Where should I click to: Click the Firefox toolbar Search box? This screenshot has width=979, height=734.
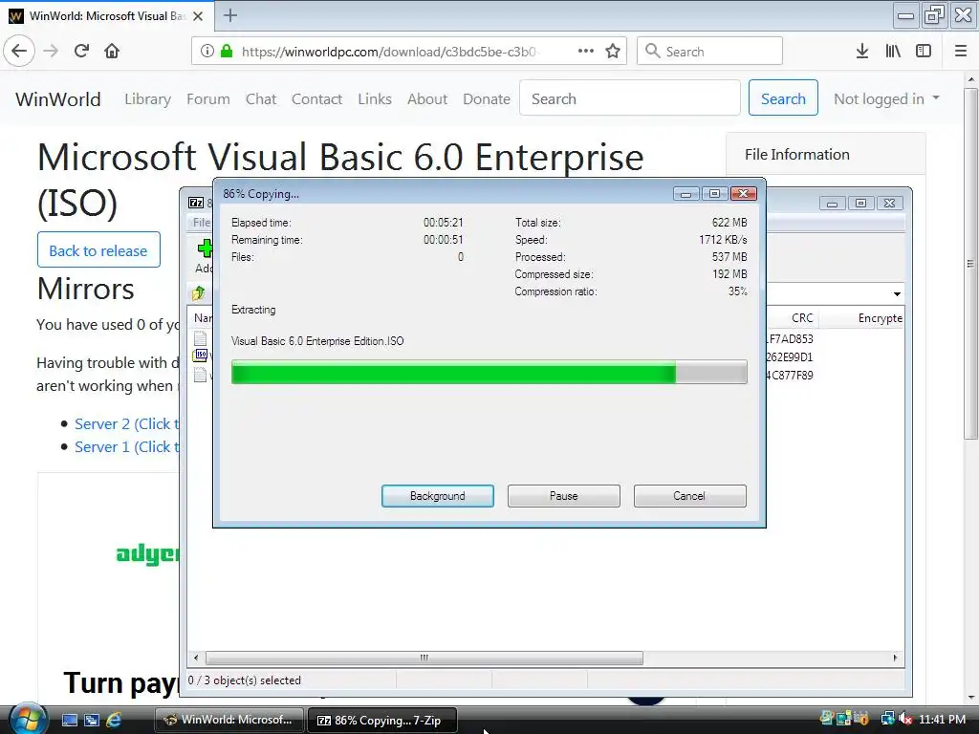[x=710, y=52]
